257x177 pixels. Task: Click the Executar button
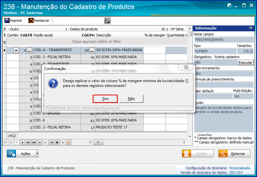[x=245, y=62]
